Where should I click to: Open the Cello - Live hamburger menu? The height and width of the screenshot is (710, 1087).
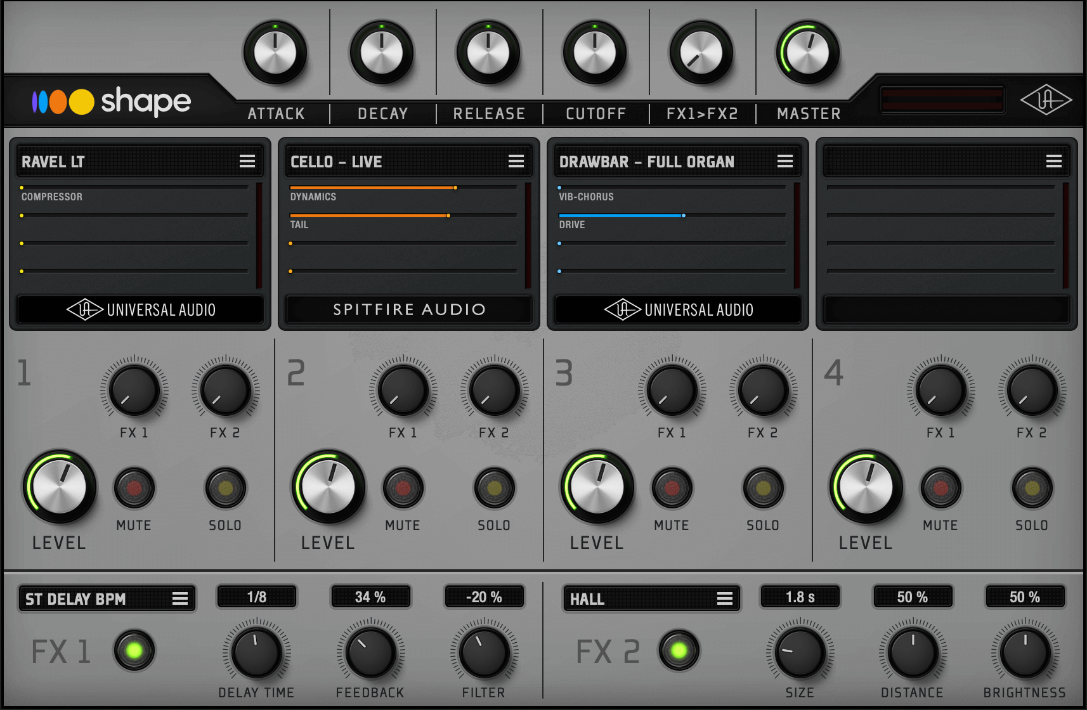(517, 161)
